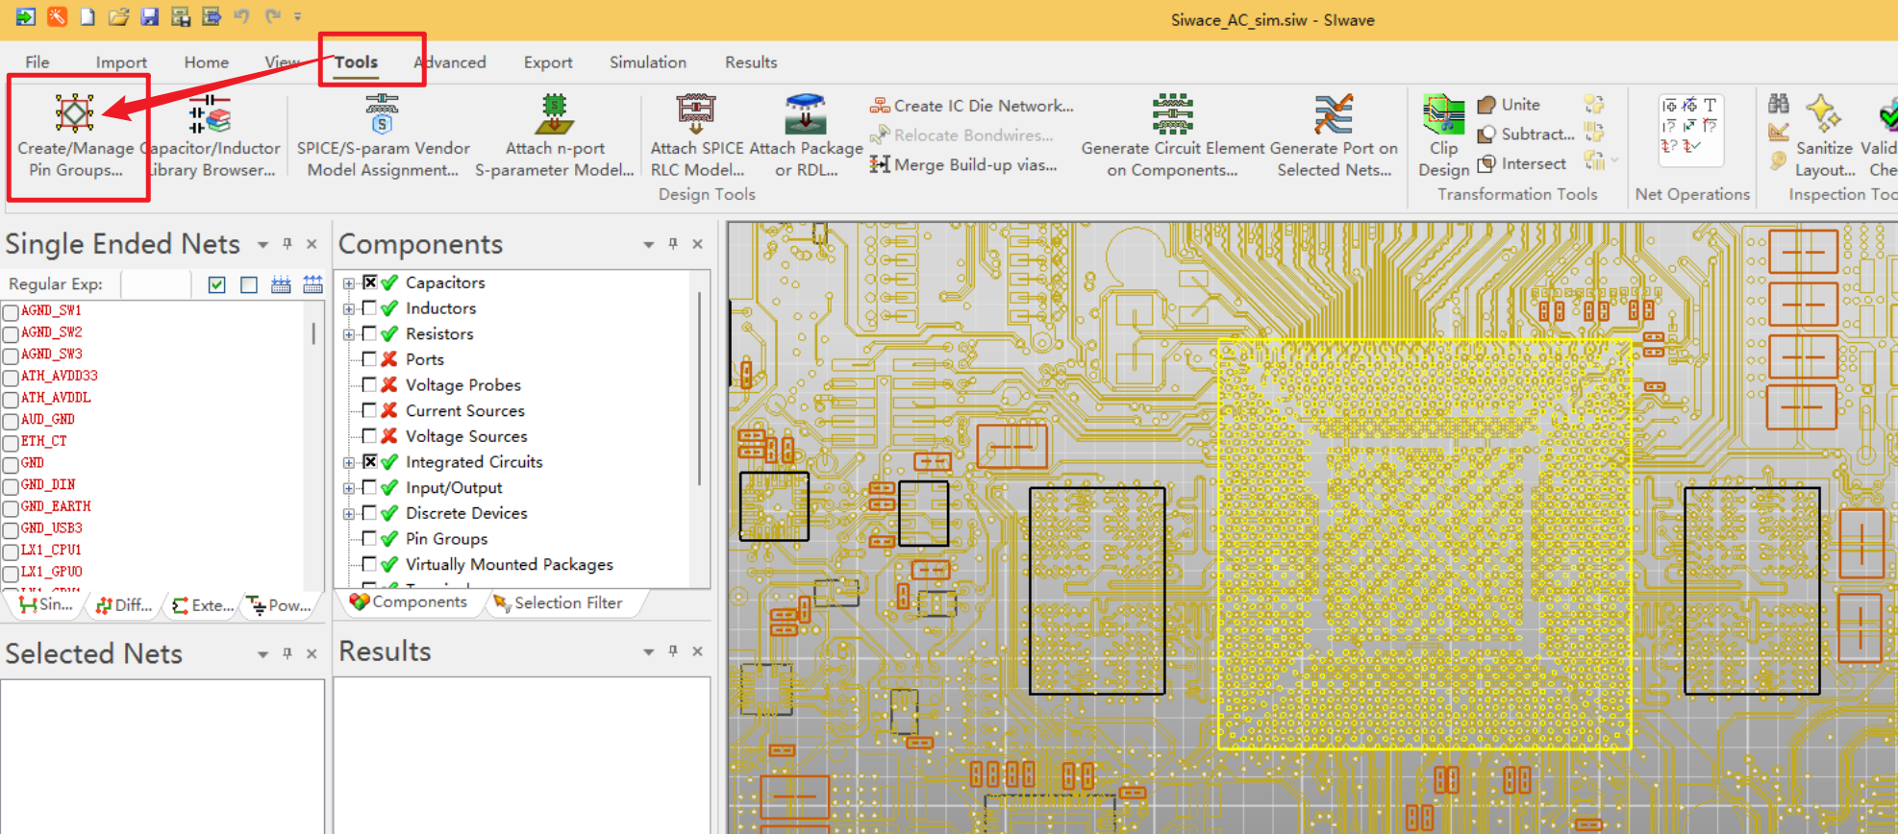Screen dimensions: 1898x834
Task: Switch to the Results ribbon tab
Action: point(751,62)
